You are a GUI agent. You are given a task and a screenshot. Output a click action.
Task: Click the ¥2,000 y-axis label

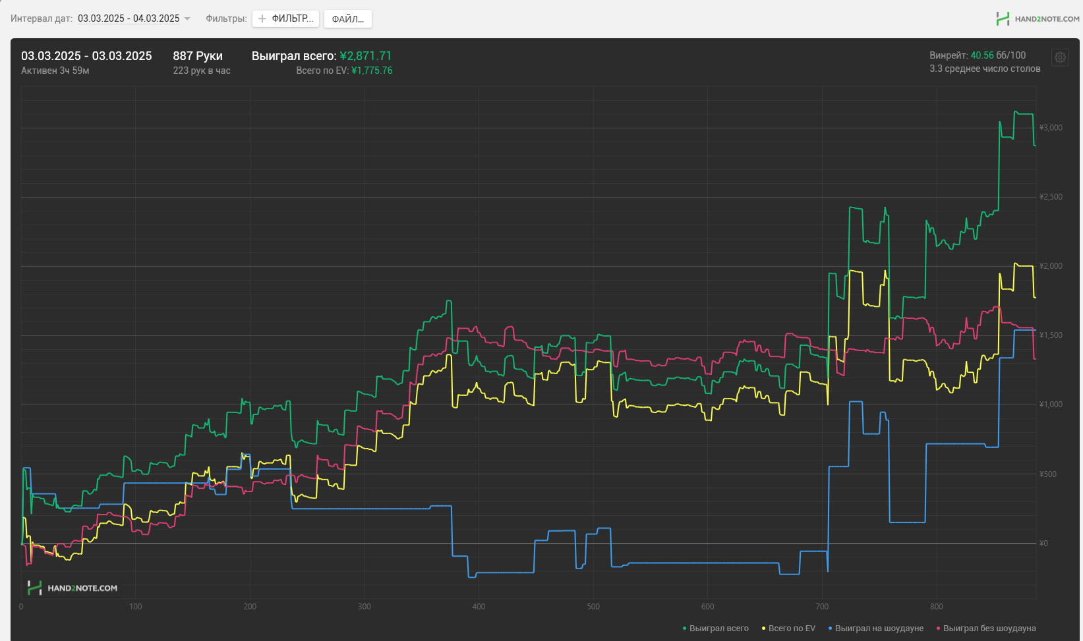point(1051,266)
